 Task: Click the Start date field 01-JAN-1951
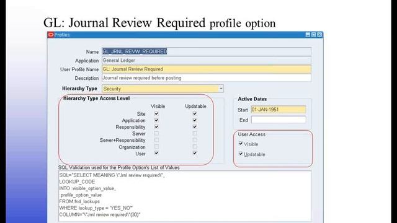pos(279,110)
